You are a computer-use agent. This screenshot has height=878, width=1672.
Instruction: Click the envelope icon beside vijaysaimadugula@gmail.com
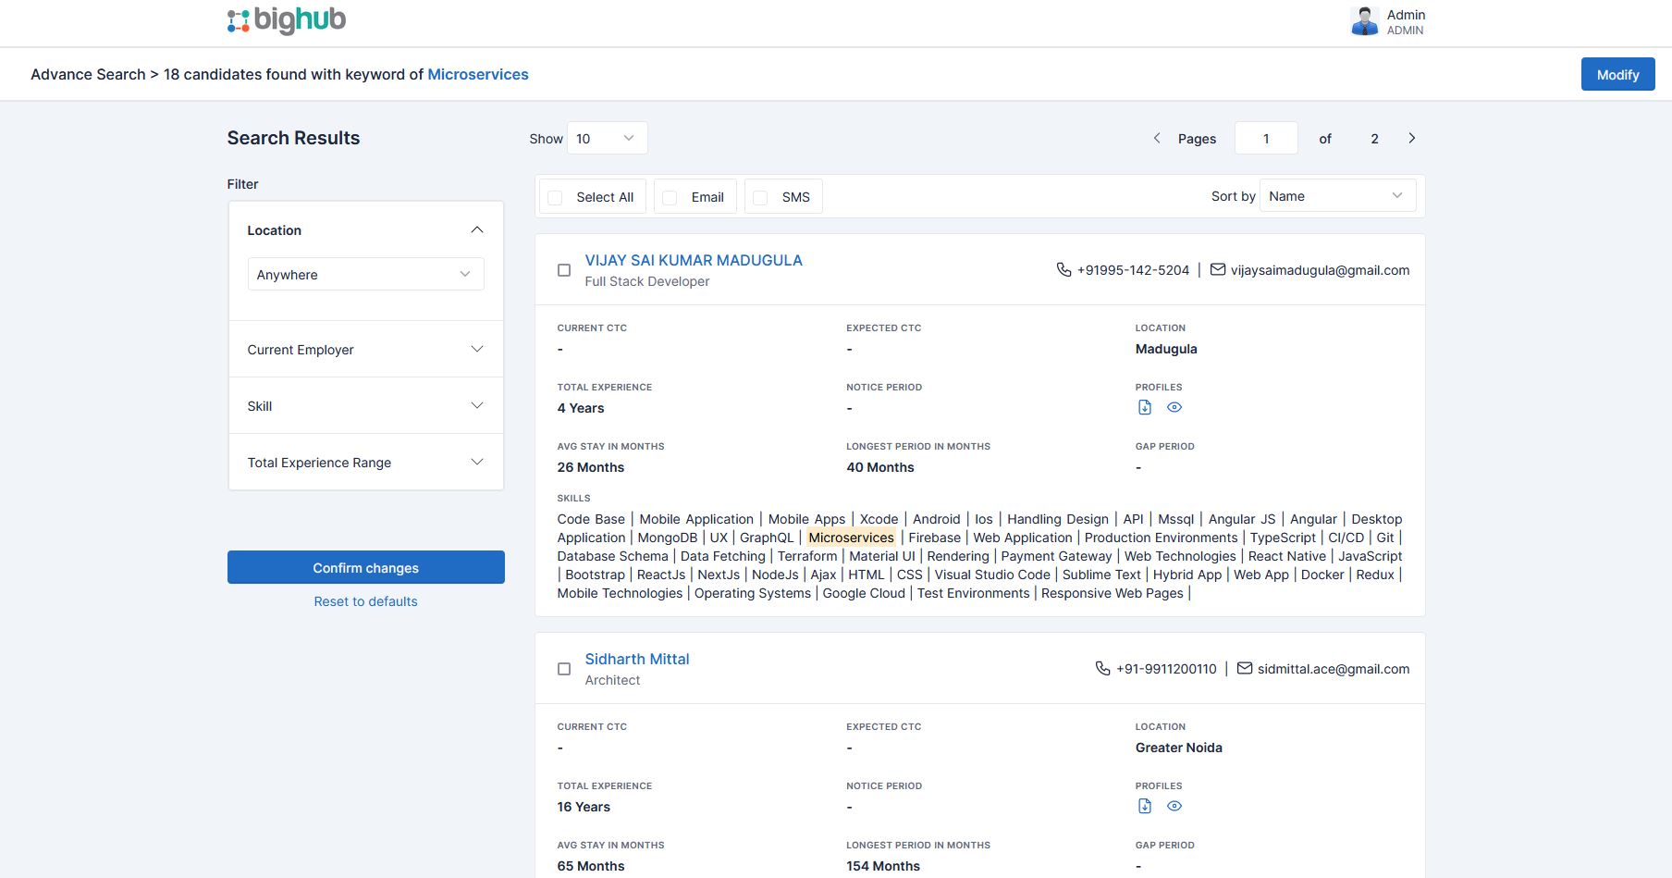(x=1216, y=269)
